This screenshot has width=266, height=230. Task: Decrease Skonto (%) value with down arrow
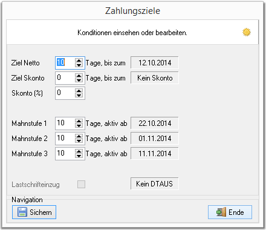pyautogui.click(x=79, y=95)
